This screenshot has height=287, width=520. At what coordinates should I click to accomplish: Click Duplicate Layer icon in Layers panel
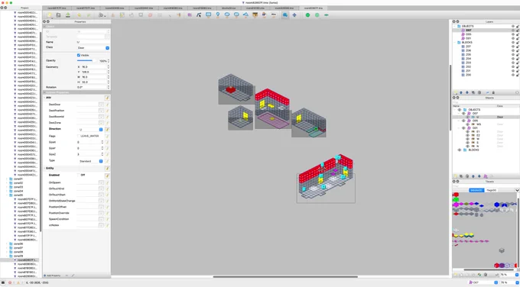point(473,92)
